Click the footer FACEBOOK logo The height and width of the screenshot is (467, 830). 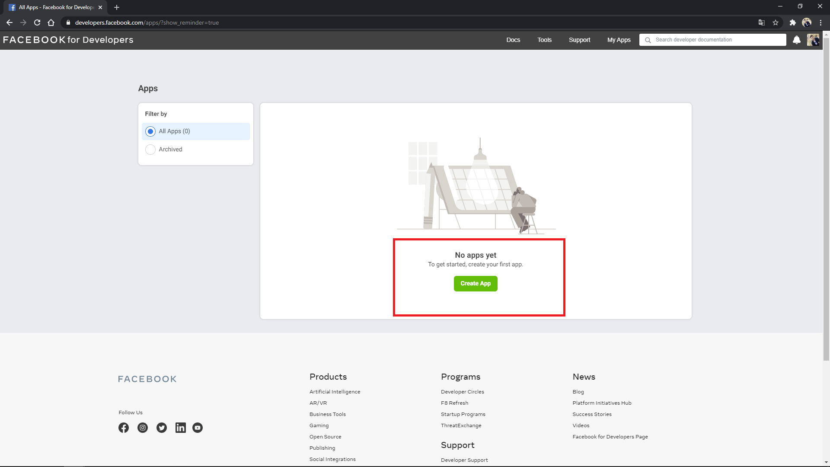tap(147, 379)
